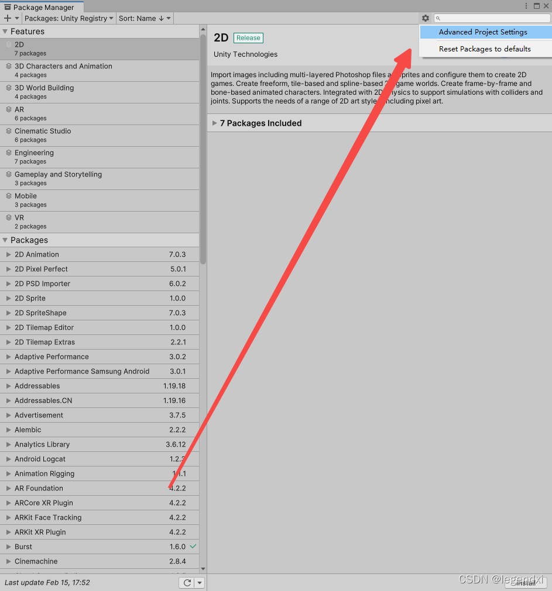Open the Packages: Unity Registry dropdown
The image size is (552, 591).
coord(68,18)
